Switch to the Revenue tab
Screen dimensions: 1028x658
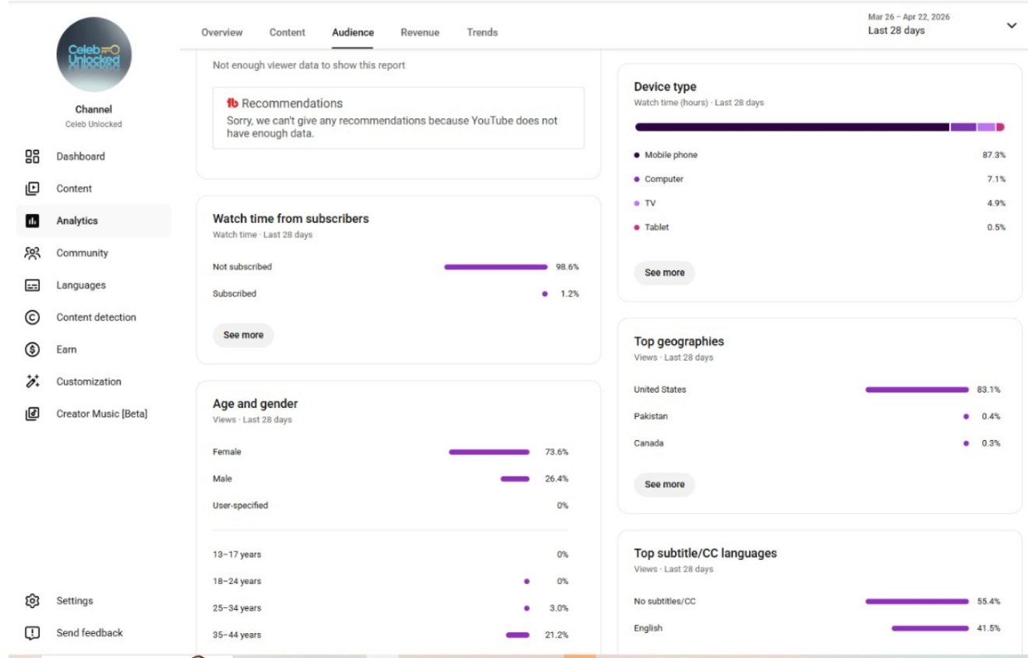(x=419, y=33)
